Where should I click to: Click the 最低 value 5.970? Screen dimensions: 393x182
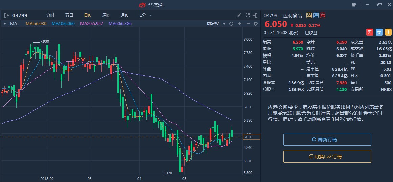pos(298,49)
